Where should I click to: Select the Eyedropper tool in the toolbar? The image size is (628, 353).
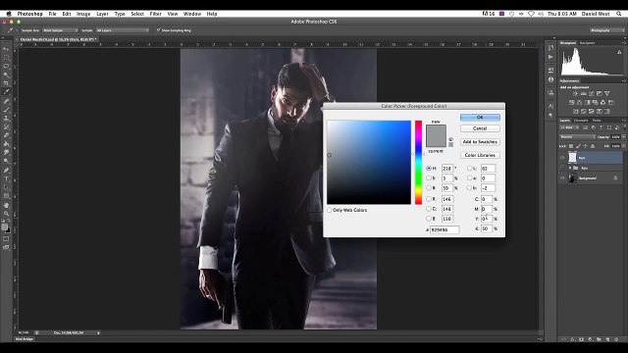pyautogui.click(x=6, y=92)
